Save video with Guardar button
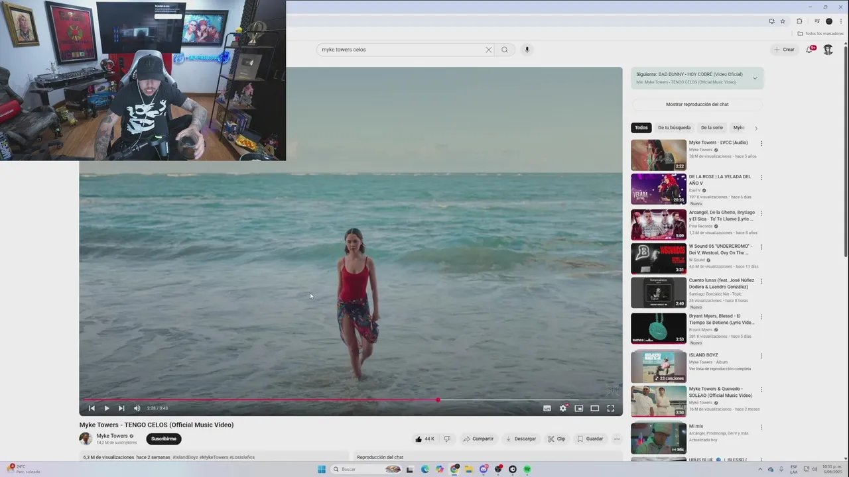 tap(590, 439)
